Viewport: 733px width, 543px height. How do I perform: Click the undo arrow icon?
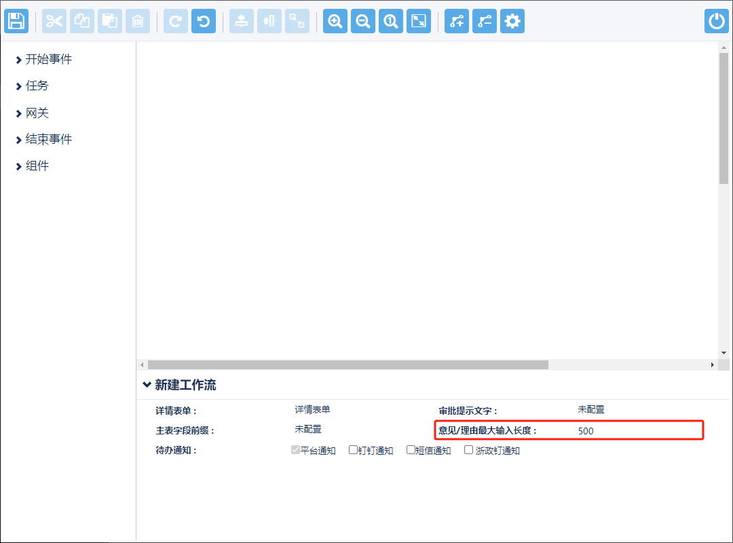coord(203,21)
